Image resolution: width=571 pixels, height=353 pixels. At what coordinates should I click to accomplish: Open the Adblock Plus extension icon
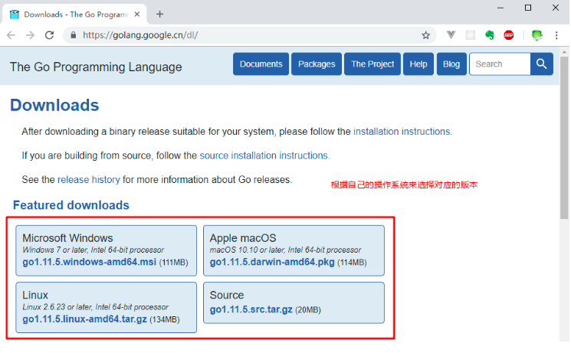click(x=509, y=35)
